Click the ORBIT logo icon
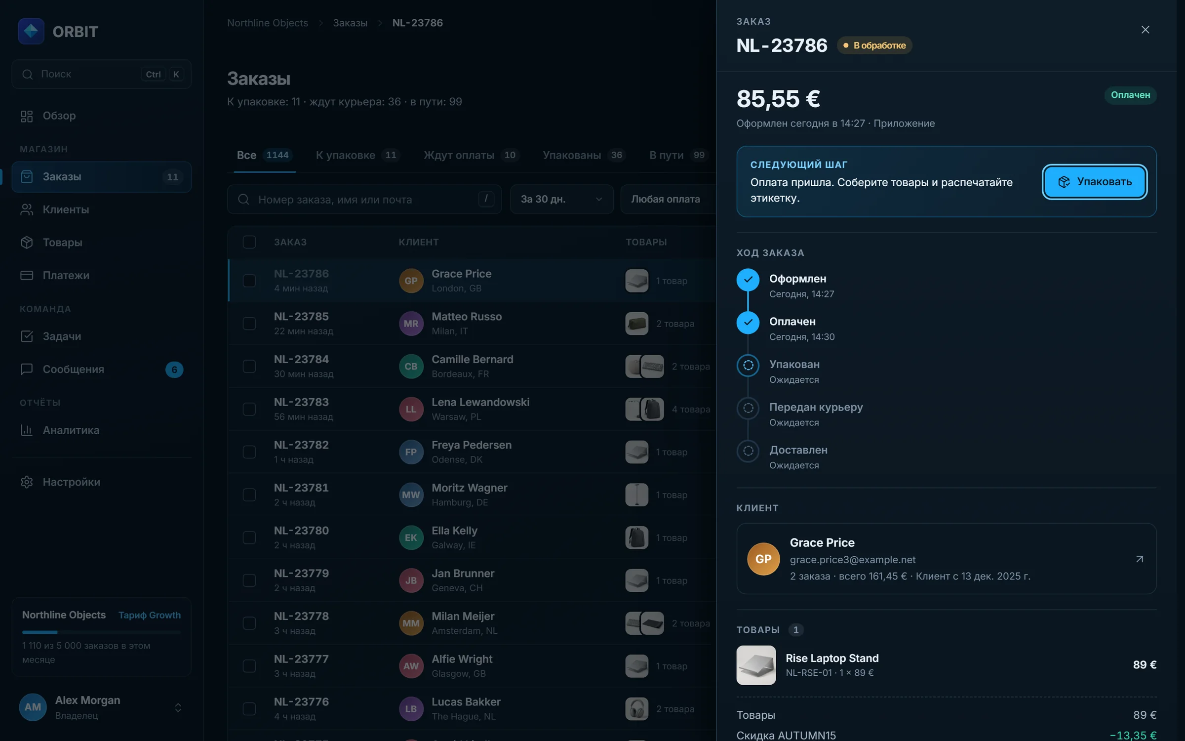This screenshot has width=1185, height=741. pos(31,31)
